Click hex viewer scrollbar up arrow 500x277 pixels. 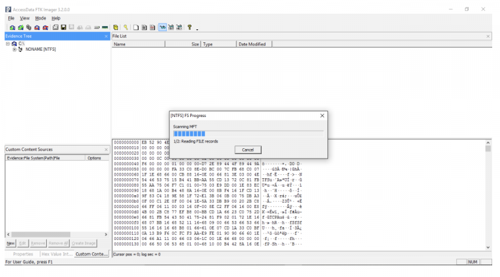pyautogui.click(x=488, y=143)
